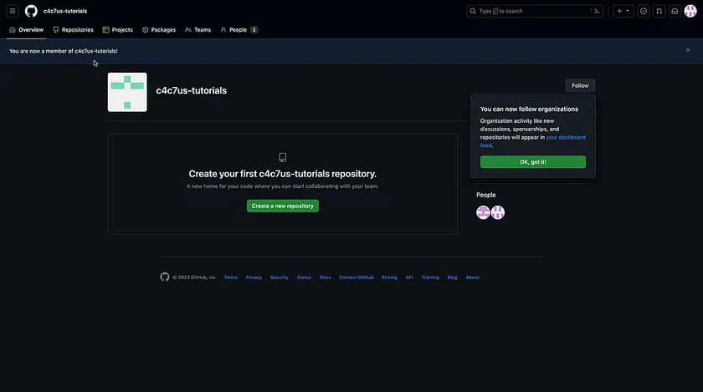Click the c4c7us-tutorials header breadcrumb

tap(65, 11)
